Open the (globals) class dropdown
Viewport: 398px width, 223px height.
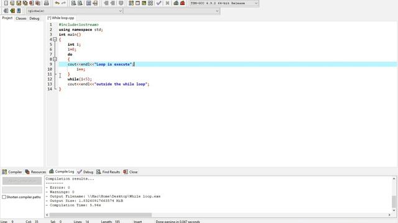(x=75, y=11)
